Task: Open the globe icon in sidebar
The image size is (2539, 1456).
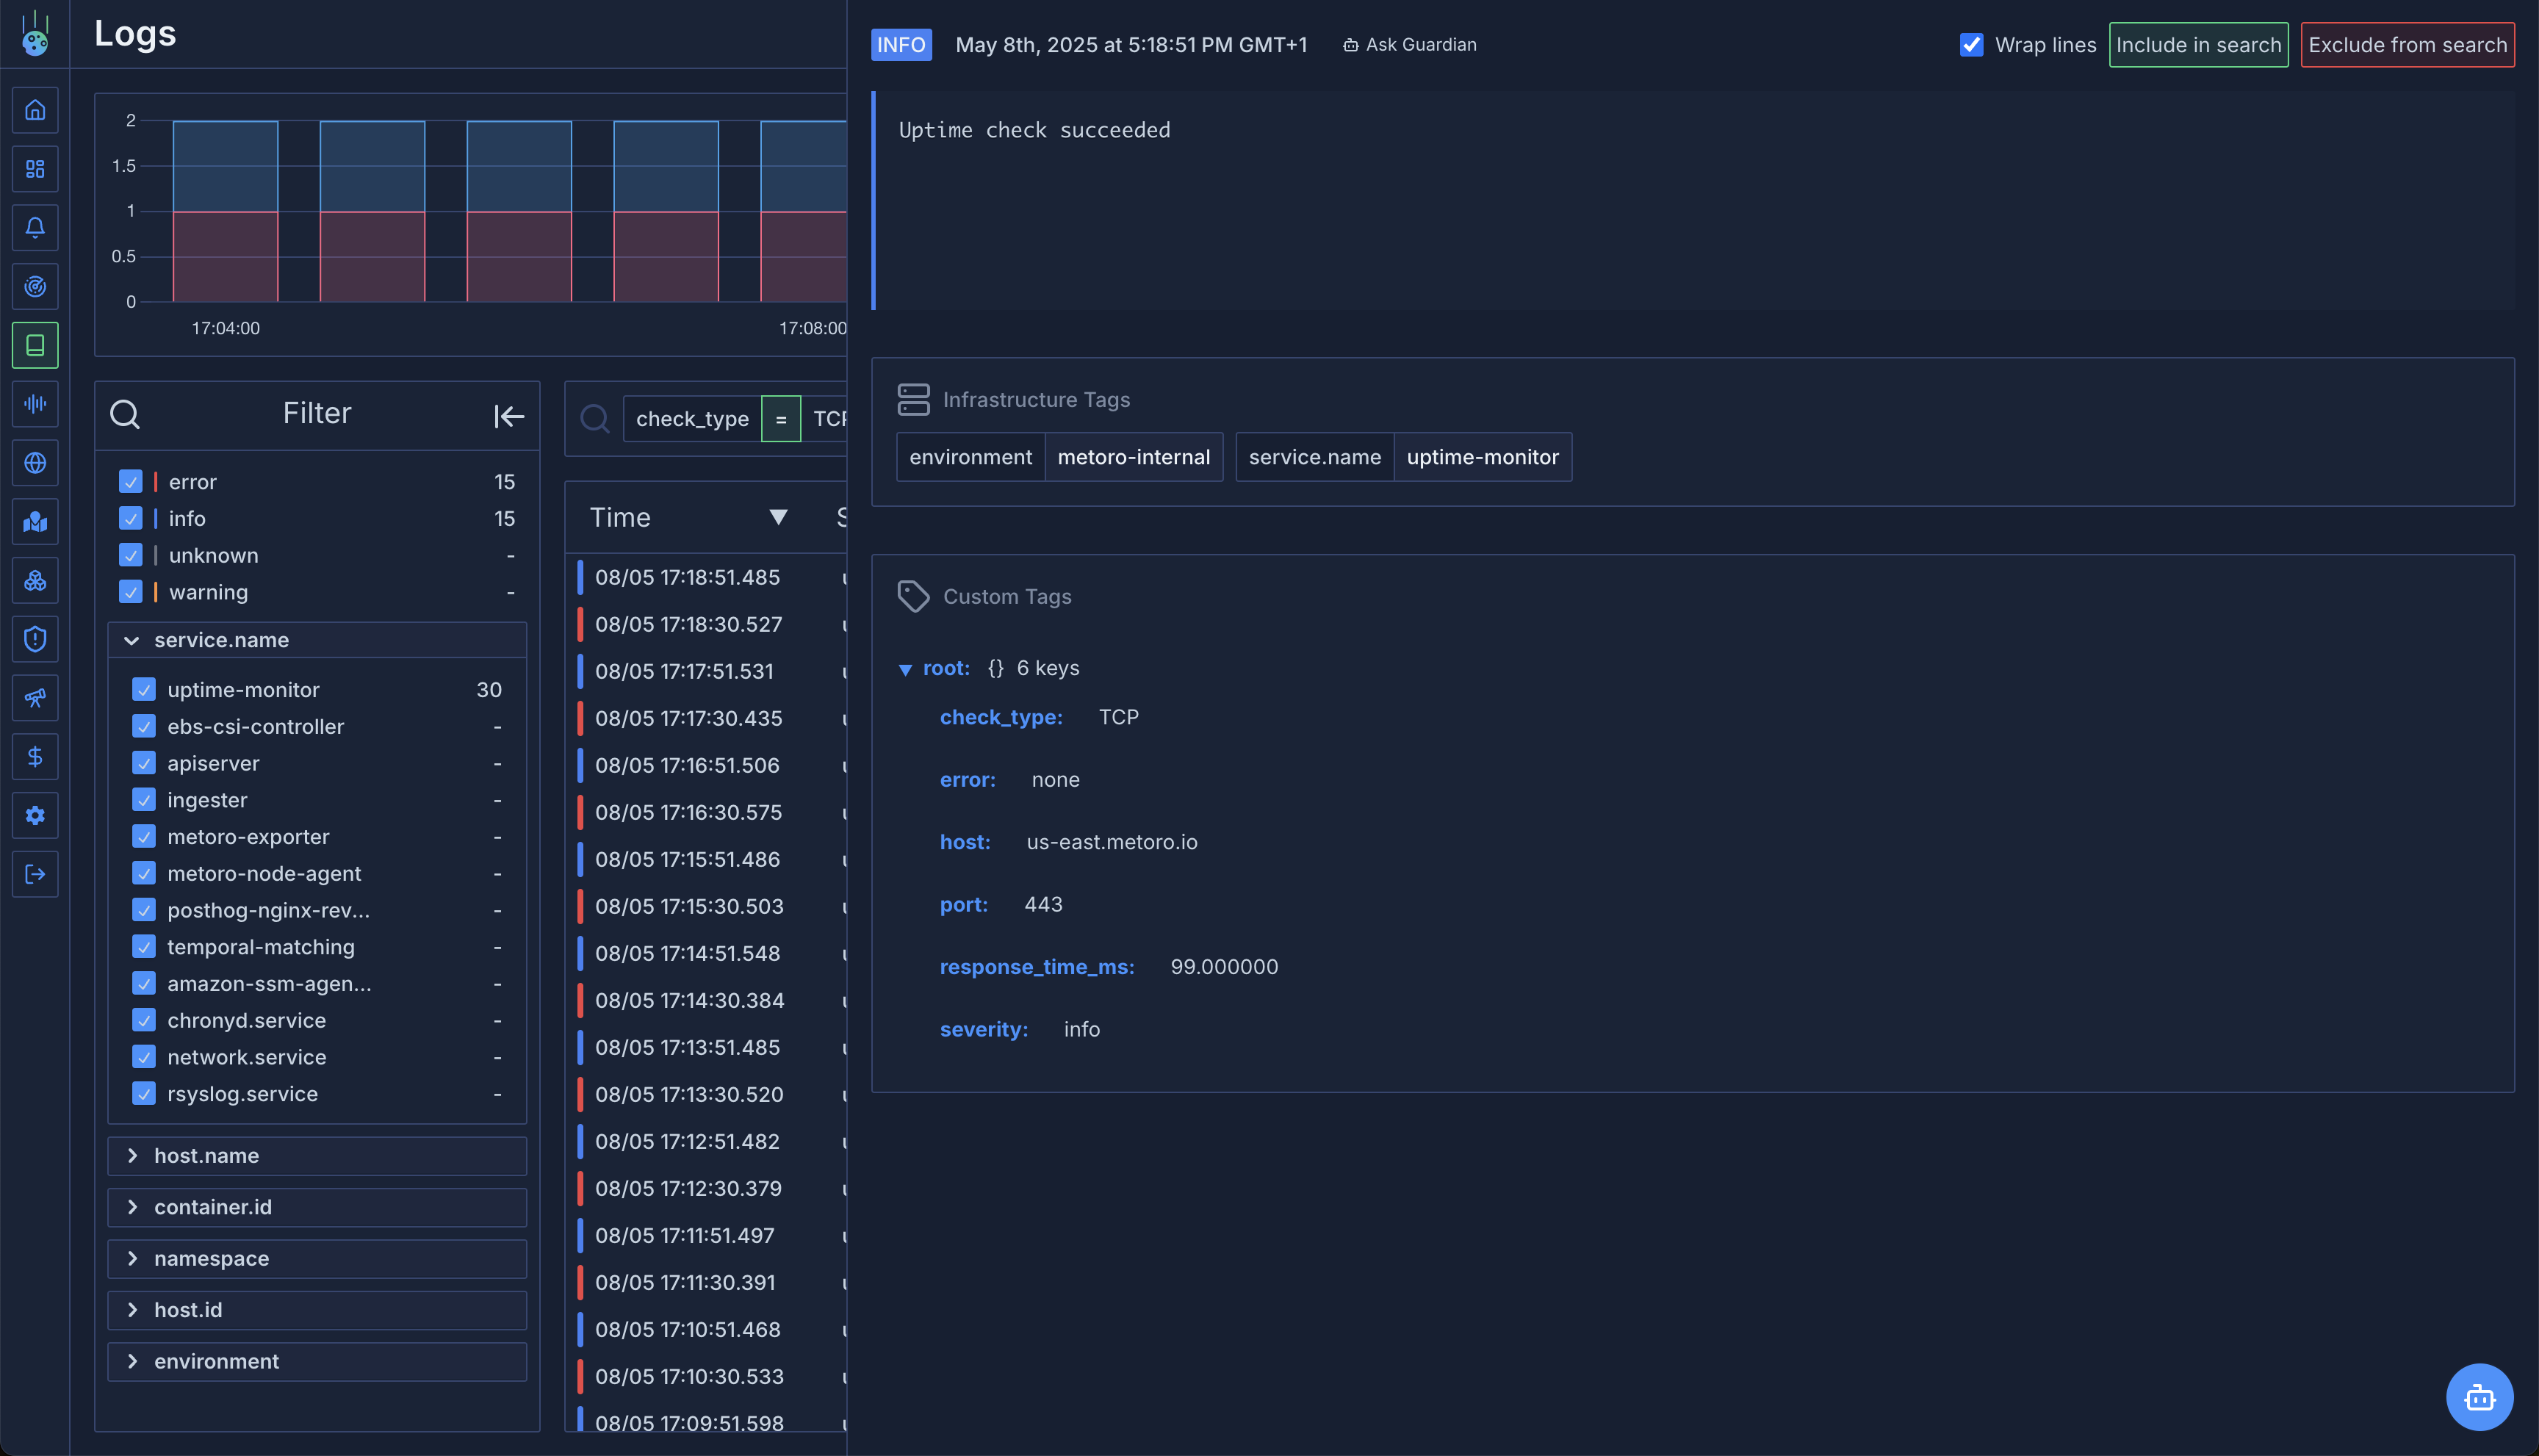Action: [x=35, y=463]
